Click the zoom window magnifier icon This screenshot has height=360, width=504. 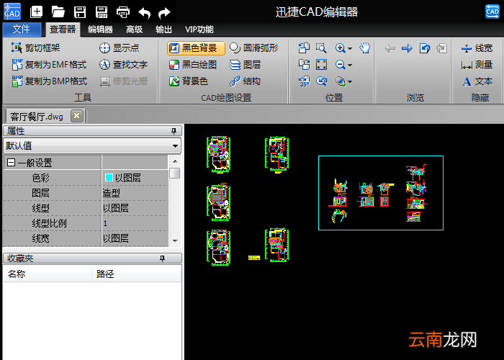point(321,48)
